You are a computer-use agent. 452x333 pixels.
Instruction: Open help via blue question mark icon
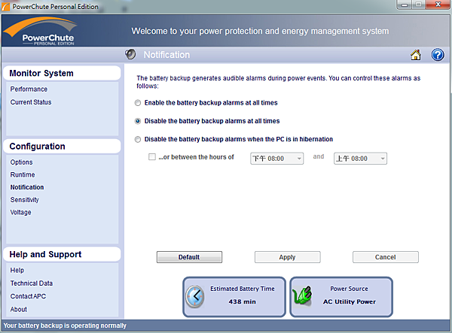tap(437, 55)
